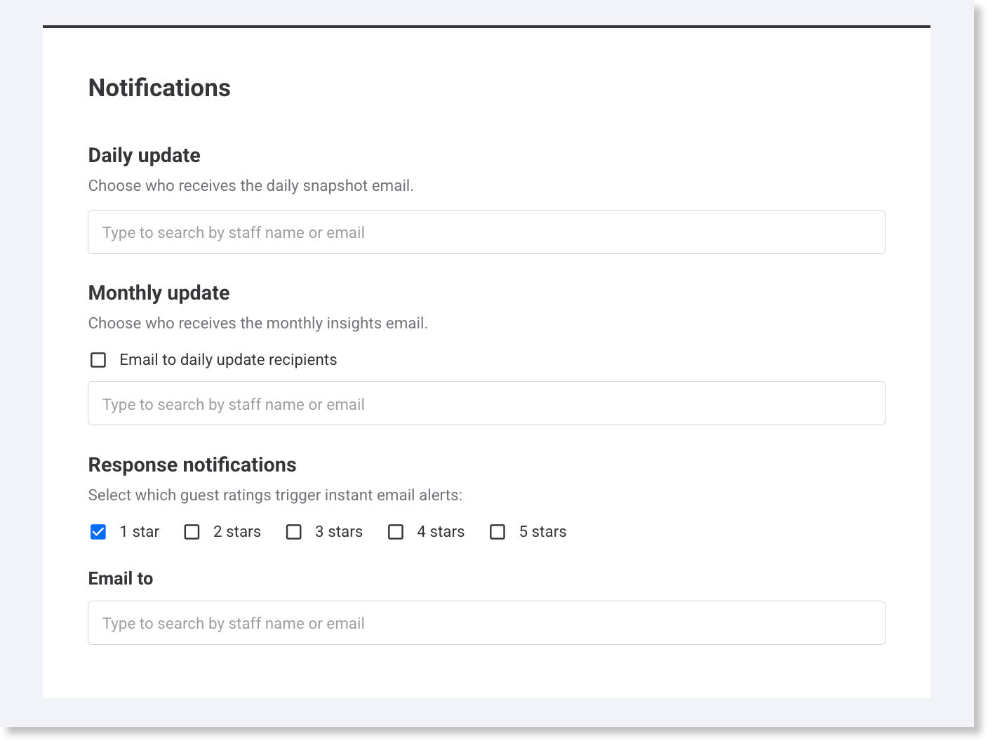Click the Monthly update section heading
Screen dimensions: 988x741
[x=159, y=293]
